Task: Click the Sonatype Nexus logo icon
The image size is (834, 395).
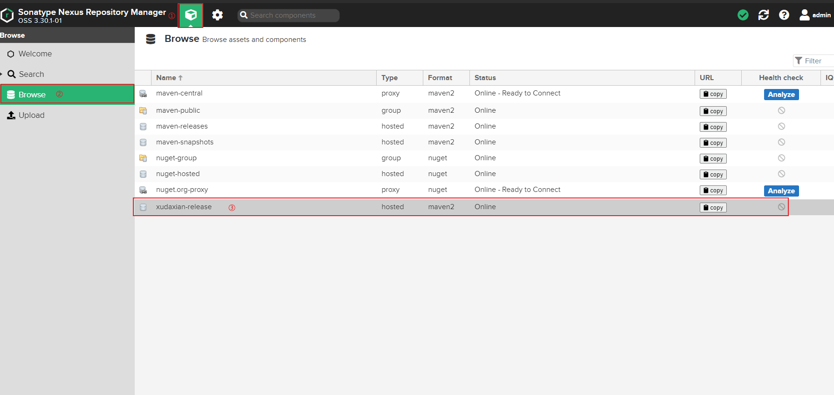Action: coord(7,15)
